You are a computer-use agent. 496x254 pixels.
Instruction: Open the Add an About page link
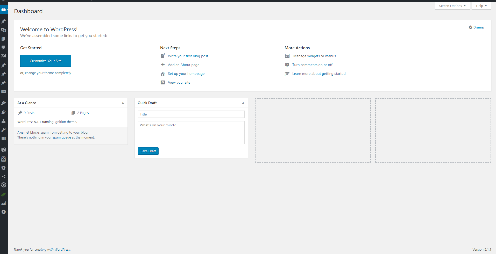point(183,65)
